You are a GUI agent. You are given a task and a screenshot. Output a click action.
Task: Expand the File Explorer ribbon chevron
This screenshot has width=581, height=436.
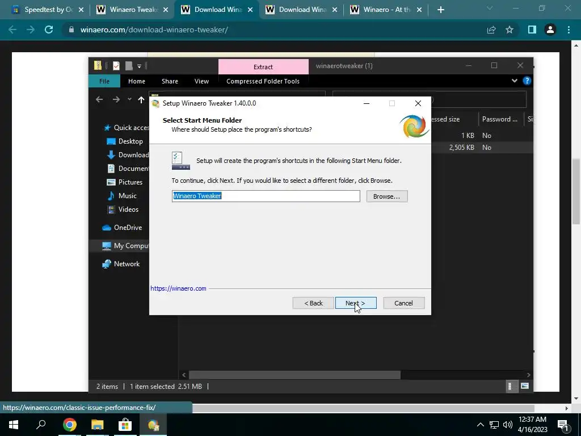514,81
